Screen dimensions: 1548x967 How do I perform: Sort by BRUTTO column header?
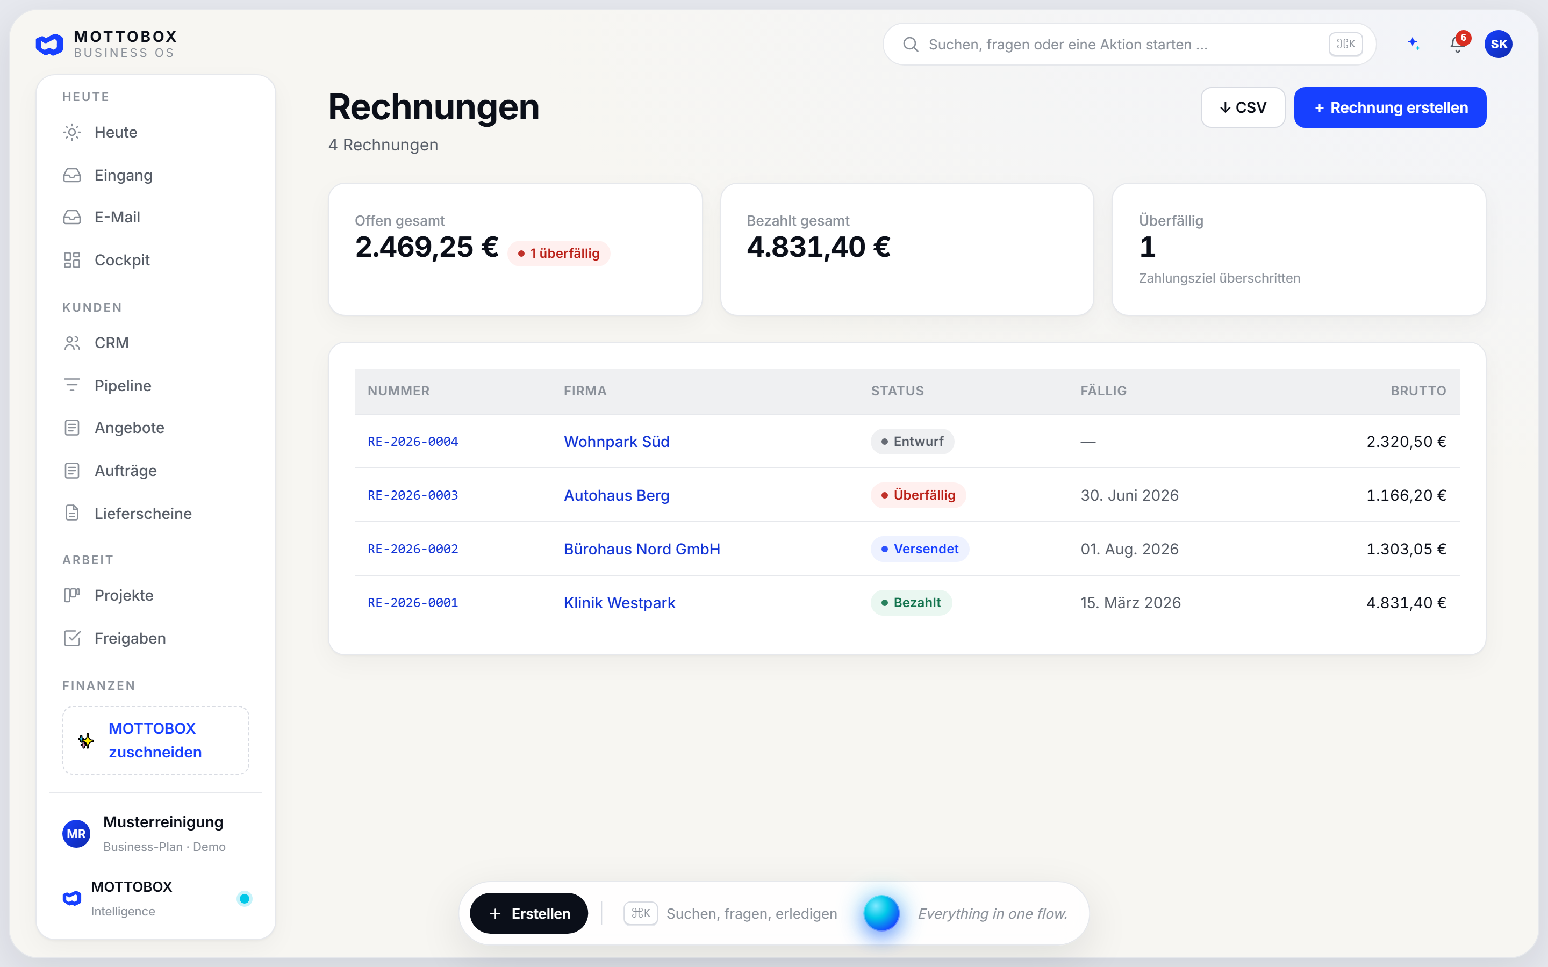point(1418,391)
